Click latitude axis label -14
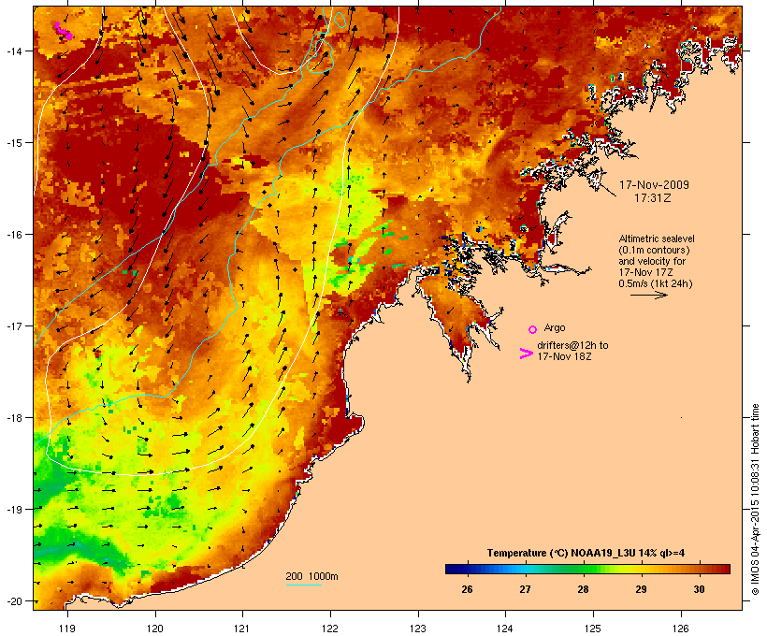The width and height of the screenshot is (767, 636). 14,51
